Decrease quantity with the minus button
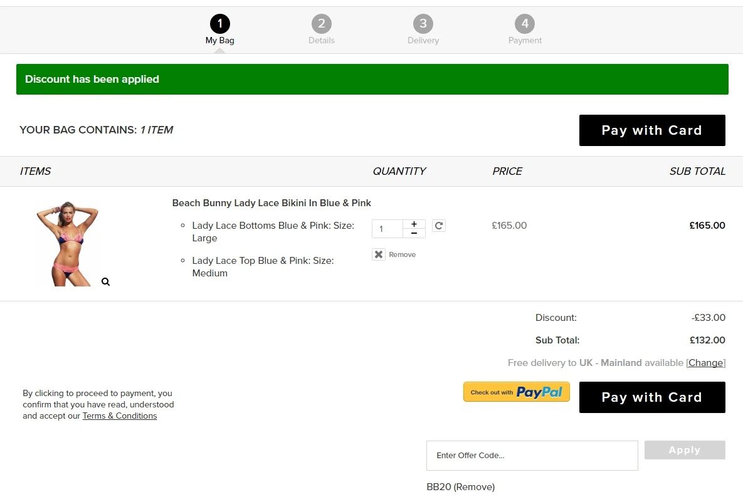 pos(414,233)
